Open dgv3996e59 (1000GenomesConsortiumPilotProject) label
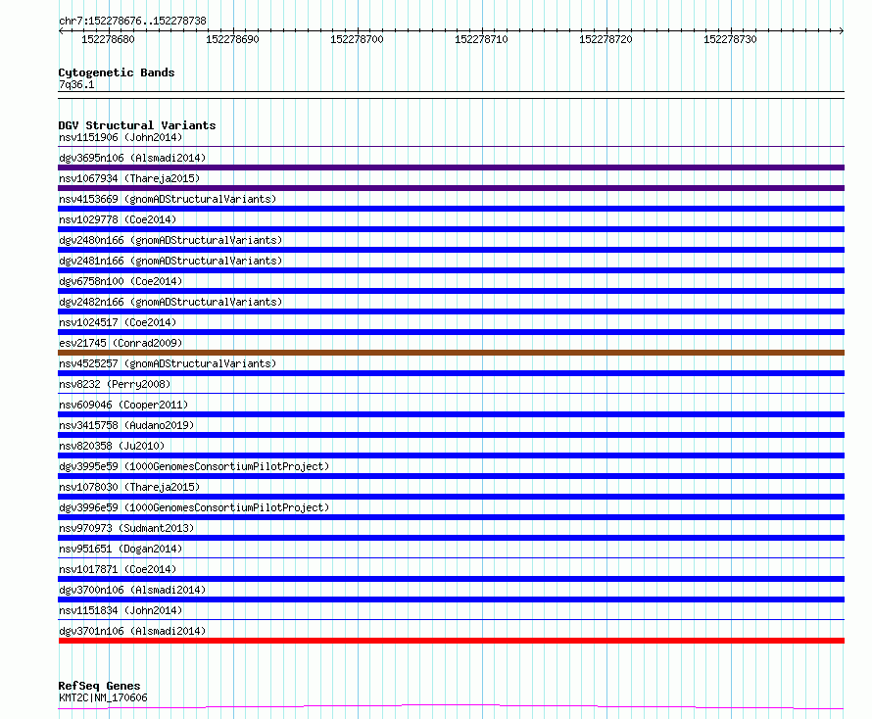Image resolution: width=872 pixels, height=719 pixels. pyautogui.click(x=194, y=507)
